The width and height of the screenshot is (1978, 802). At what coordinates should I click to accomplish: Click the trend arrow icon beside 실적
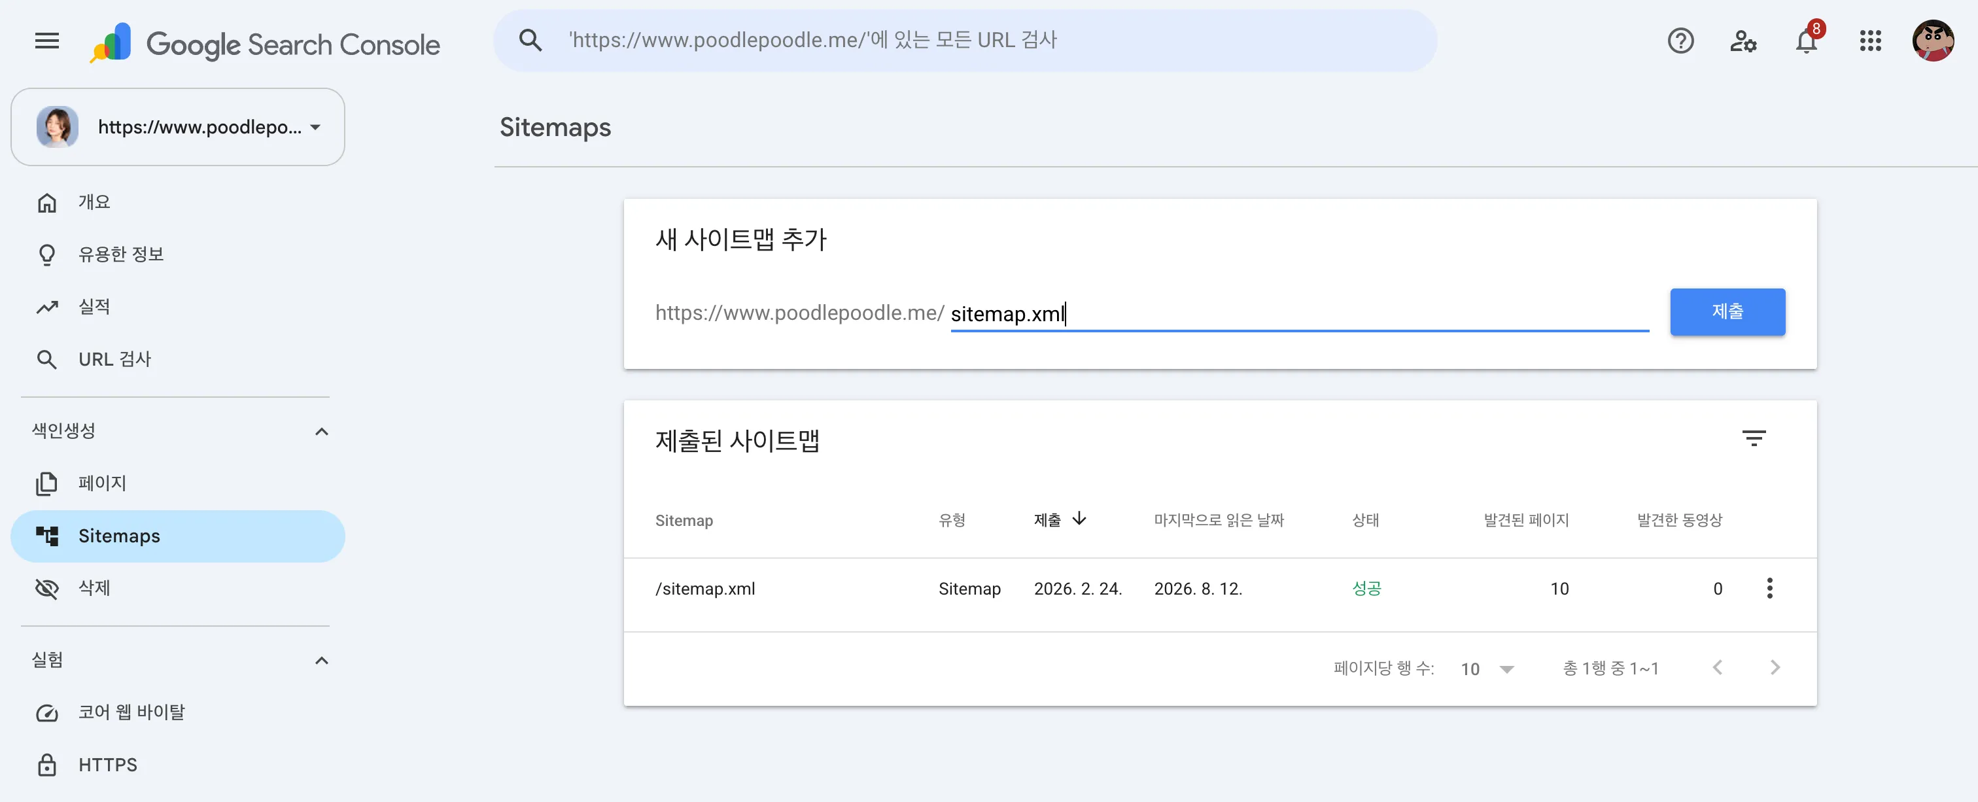[47, 307]
